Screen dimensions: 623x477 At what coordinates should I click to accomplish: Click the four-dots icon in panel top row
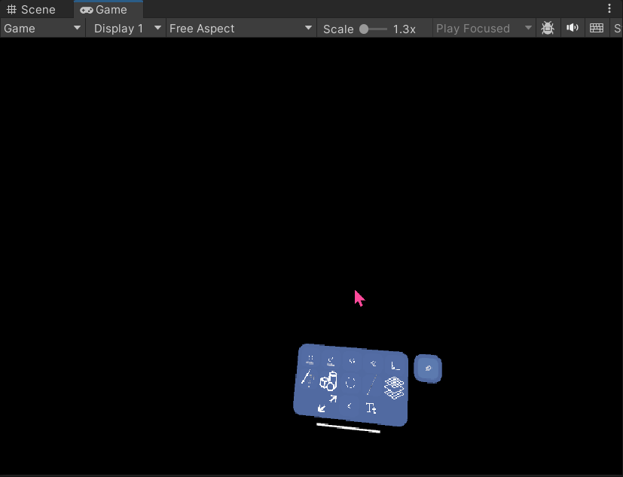[310, 360]
